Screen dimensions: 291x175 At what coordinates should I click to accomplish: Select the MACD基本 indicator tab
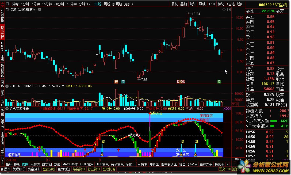70,164
